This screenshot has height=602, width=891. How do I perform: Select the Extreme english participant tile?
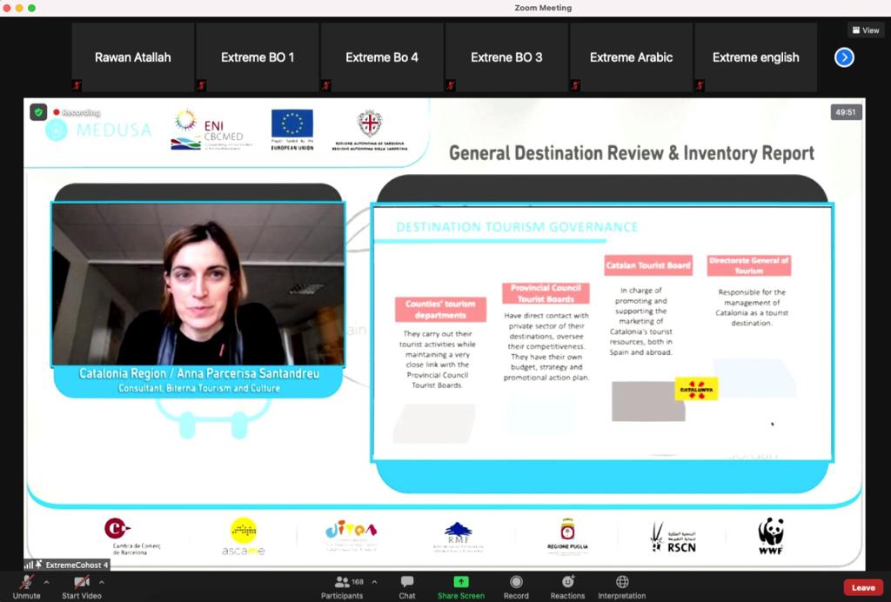(755, 57)
